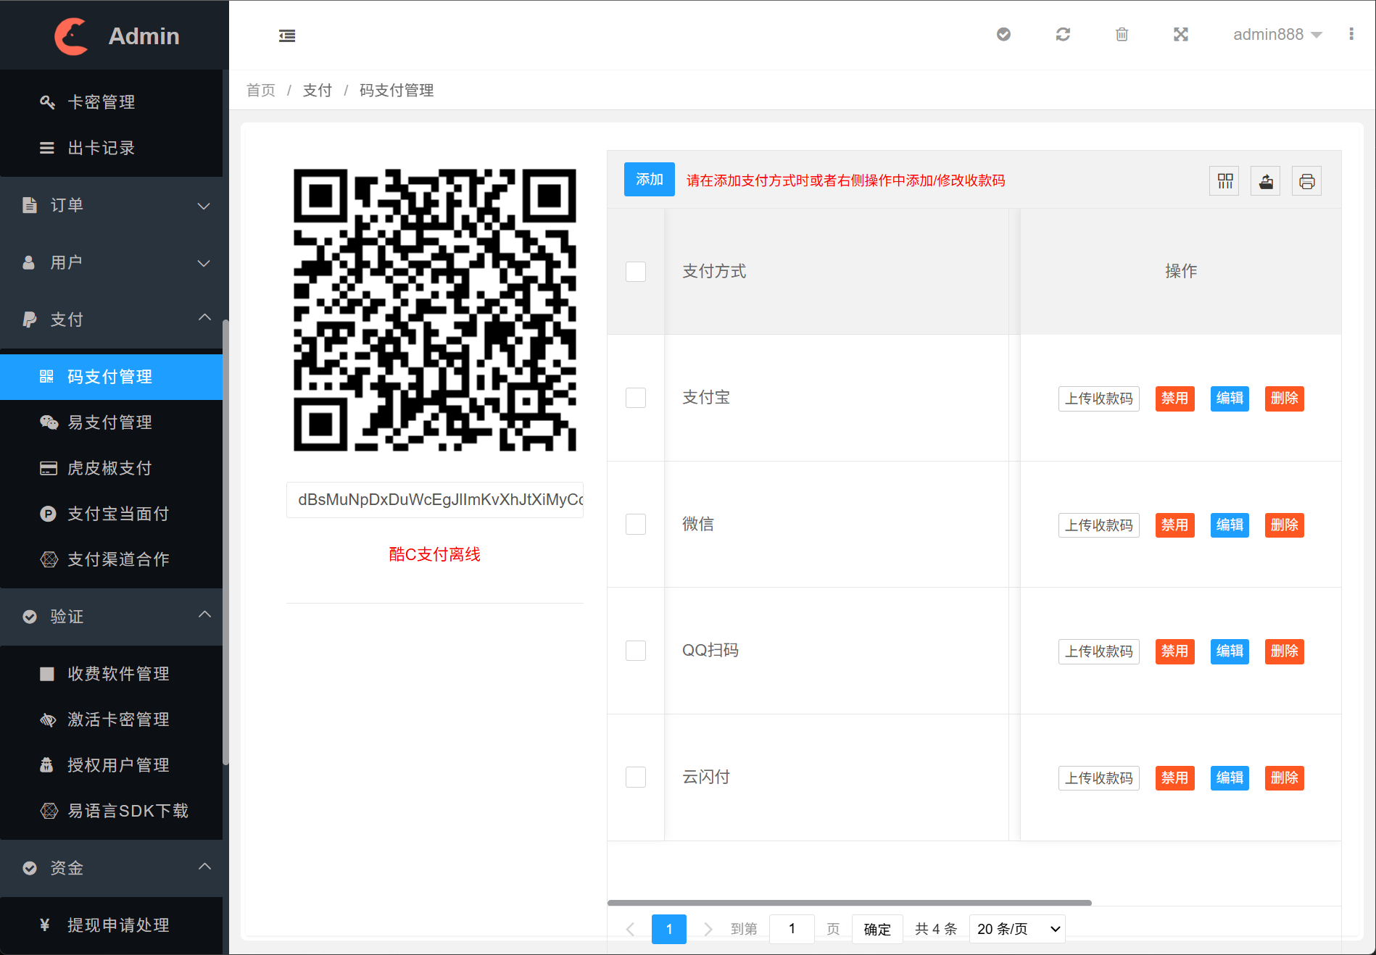Click the trash icon in the header
The image size is (1376, 955).
1122,34
